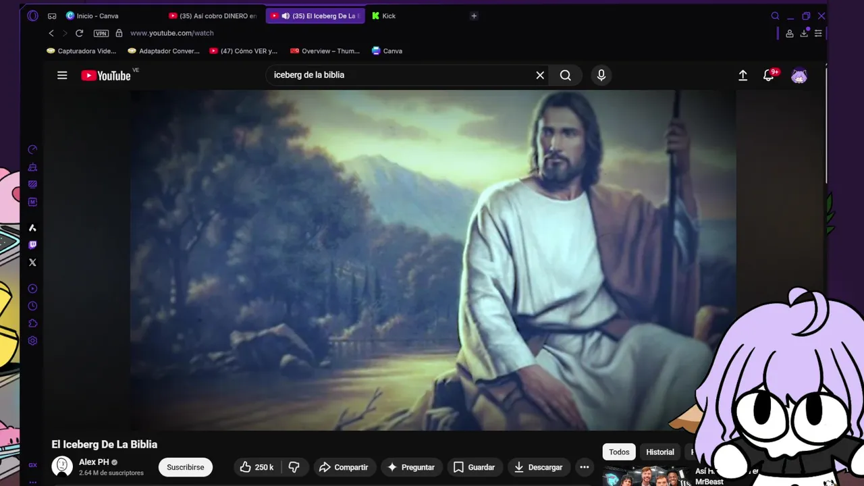Open the Alex PH channel name link
This screenshot has width=864, height=486.
coord(94,462)
